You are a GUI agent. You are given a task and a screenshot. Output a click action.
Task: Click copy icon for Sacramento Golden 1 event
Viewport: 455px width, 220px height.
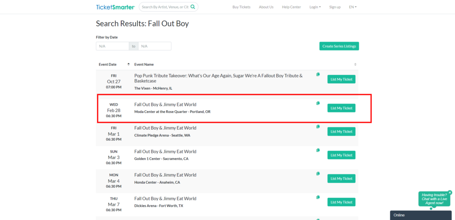point(318,150)
